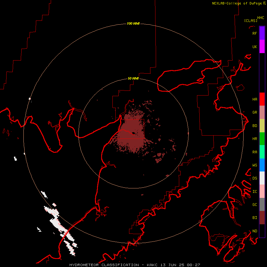Click the DS legend label

click(x=255, y=178)
